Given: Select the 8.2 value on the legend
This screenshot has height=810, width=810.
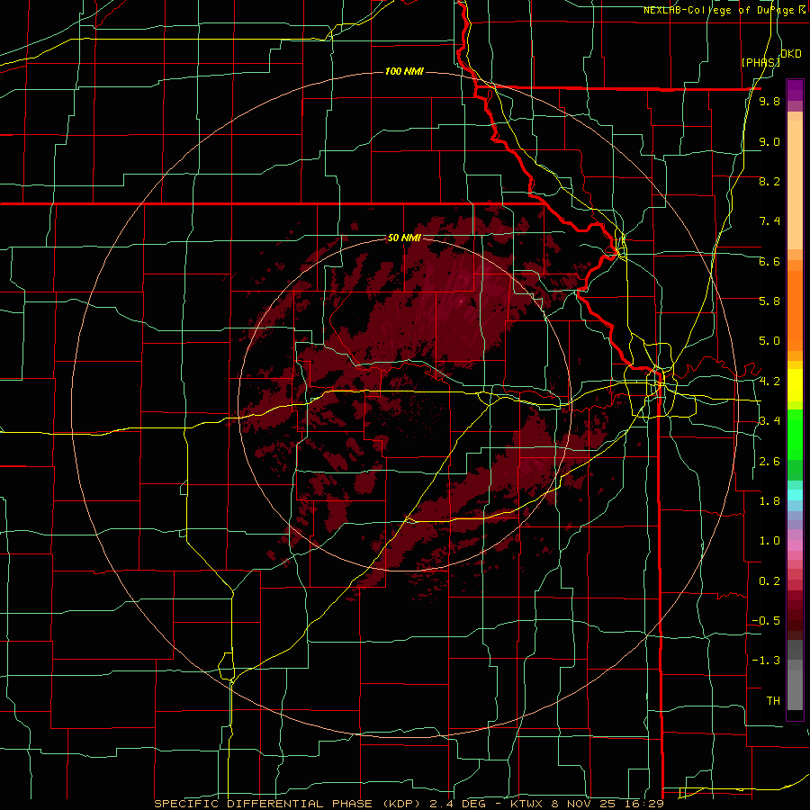Looking at the screenshot, I should coord(769,181).
